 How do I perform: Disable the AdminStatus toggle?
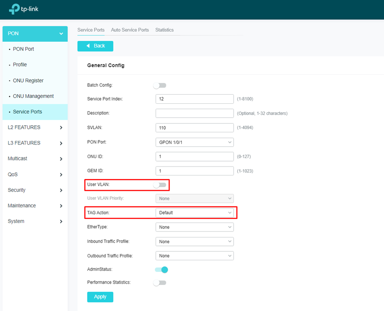(x=161, y=270)
